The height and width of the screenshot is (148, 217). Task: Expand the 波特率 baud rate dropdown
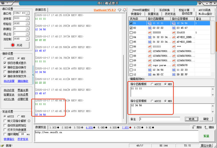(21, 18)
